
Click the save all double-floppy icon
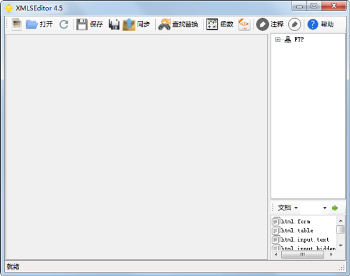pos(114,25)
